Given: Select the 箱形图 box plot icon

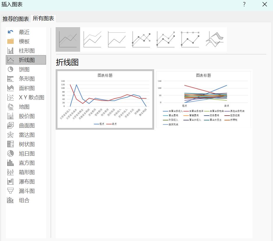Looking at the screenshot, I should pos(10,172).
